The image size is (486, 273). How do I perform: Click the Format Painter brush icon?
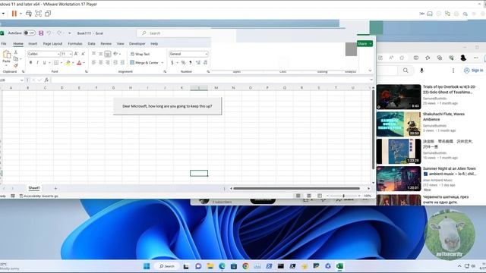click(x=16, y=65)
